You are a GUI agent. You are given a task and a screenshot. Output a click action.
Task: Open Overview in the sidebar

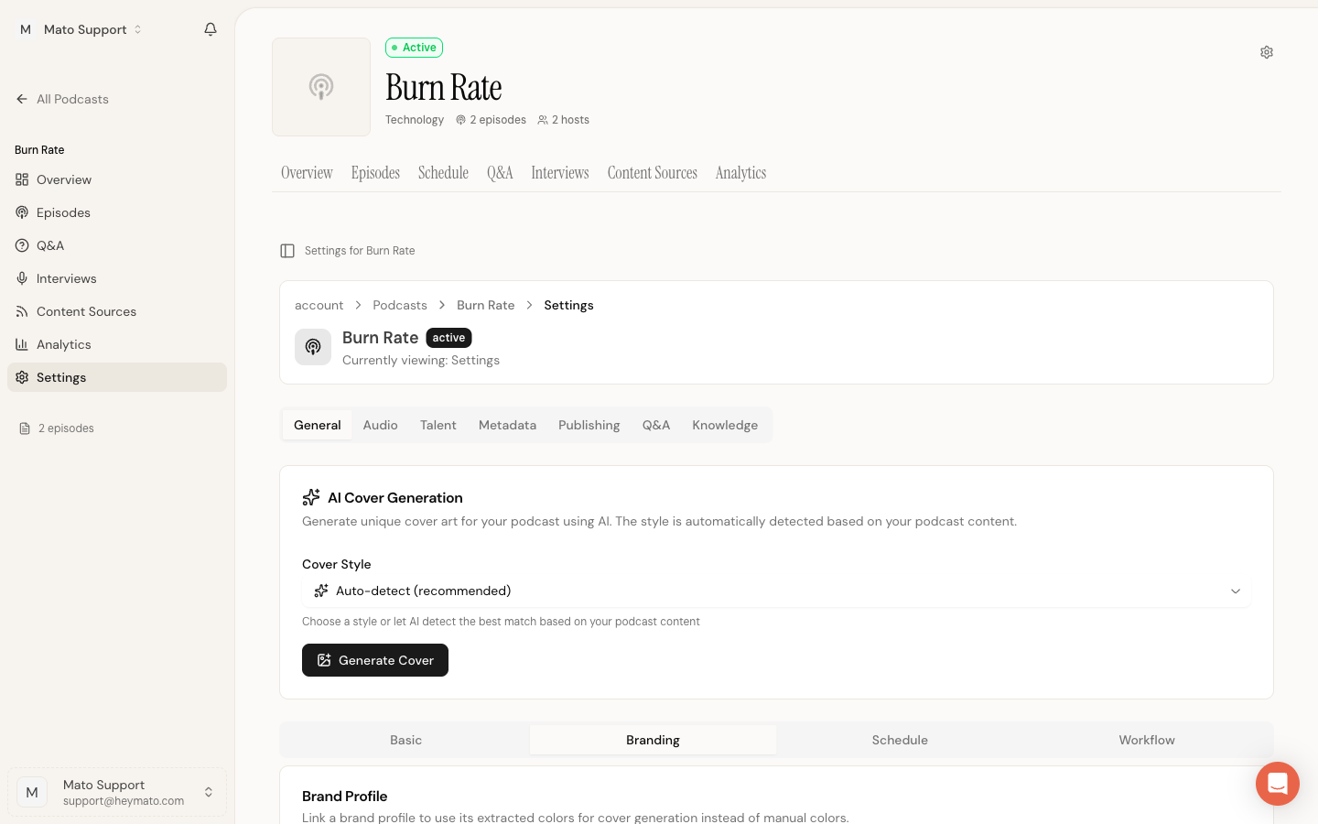[x=117, y=179]
